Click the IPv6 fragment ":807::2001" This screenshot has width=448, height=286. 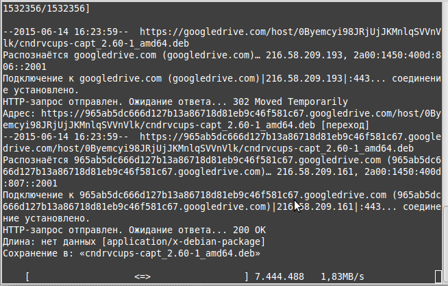pos(30,184)
